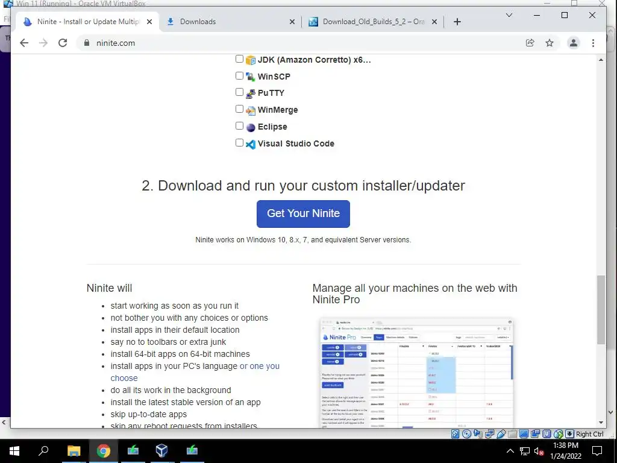Toggle the Eclipse checkbox
Image resolution: width=617 pixels, height=463 pixels.
point(239,126)
